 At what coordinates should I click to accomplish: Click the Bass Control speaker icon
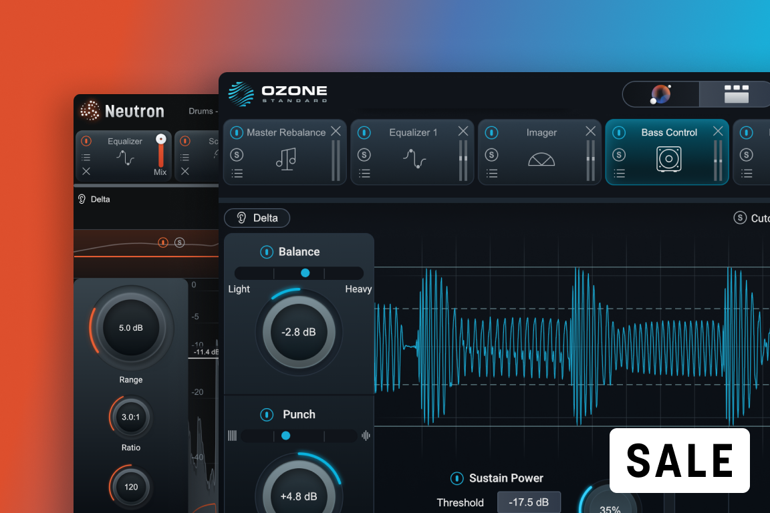tap(669, 159)
